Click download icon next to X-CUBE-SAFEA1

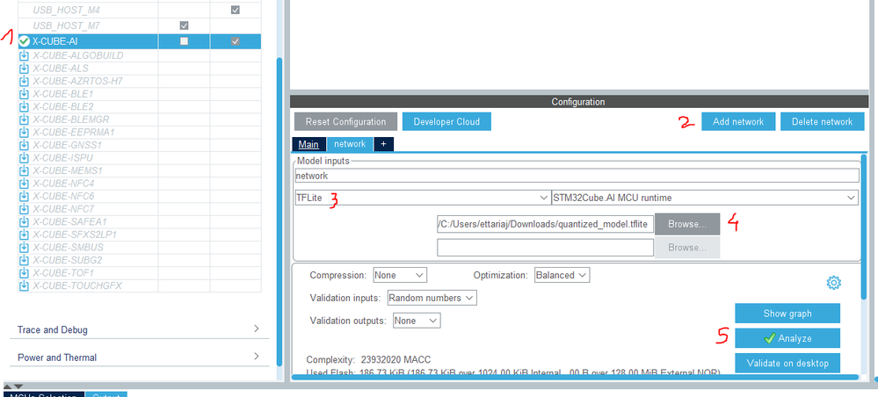point(24,221)
